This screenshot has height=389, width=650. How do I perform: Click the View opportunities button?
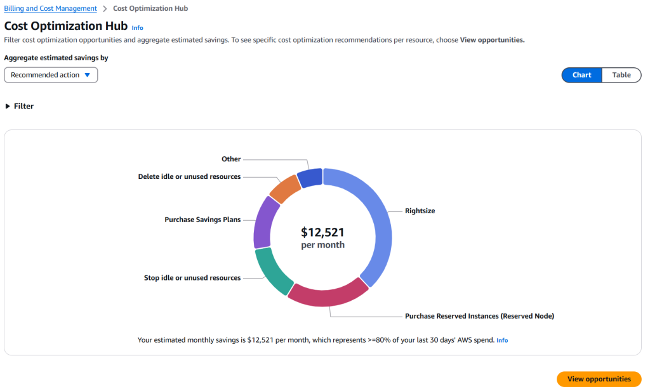pos(598,379)
